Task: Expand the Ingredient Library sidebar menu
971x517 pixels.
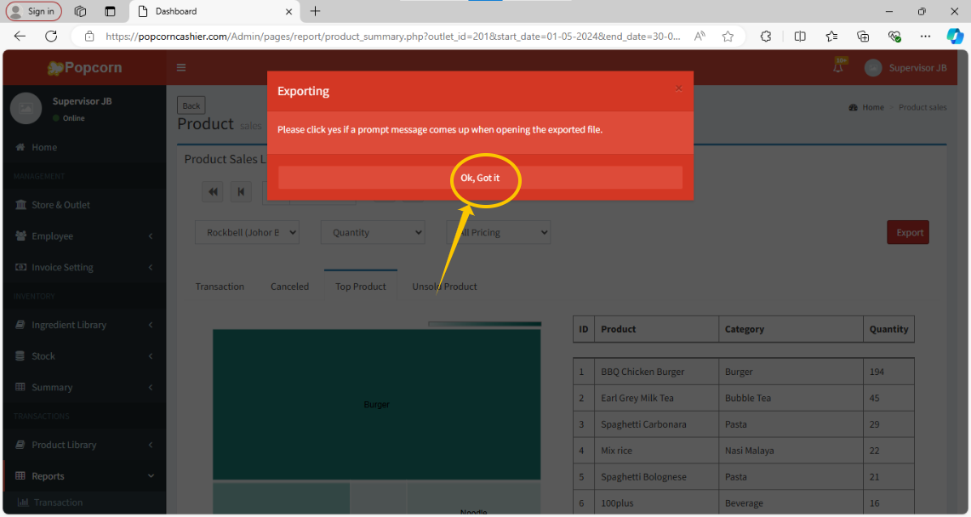Action: coord(84,325)
